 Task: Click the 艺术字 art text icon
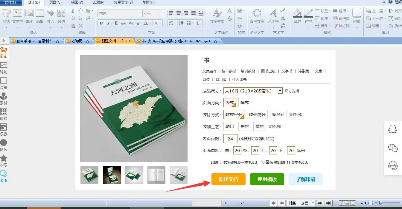(273, 16)
